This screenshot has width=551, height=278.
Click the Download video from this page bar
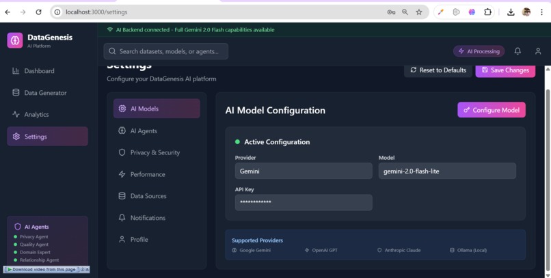[x=44, y=270]
